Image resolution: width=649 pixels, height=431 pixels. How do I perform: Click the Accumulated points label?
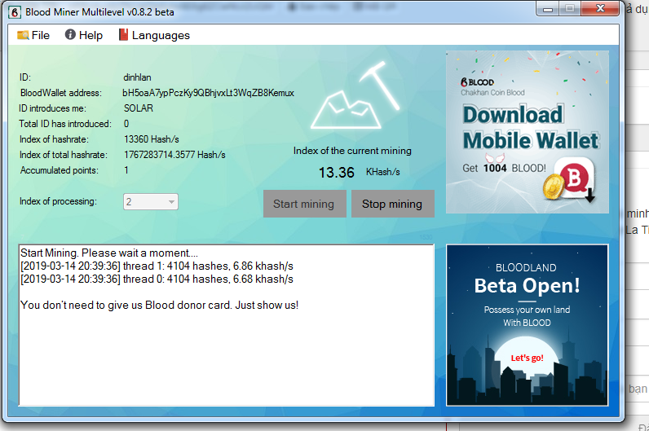coord(60,170)
